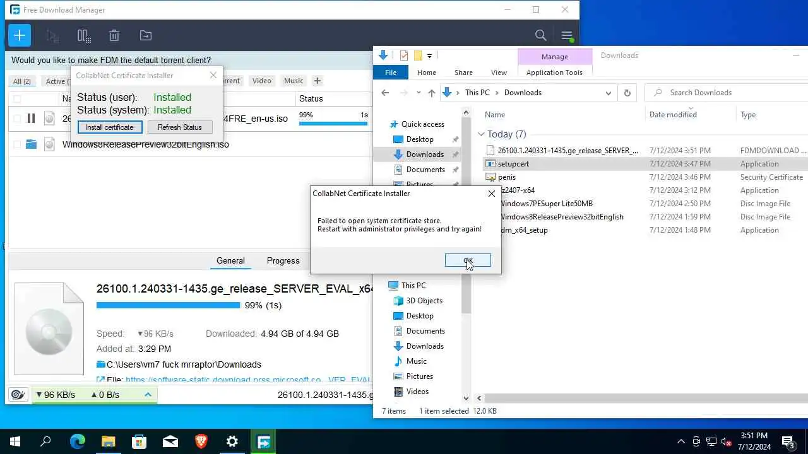Select Quick access in navigation pane
Image resolution: width=808 pixels, height=454 pixels.
423,124
